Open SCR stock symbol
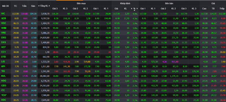The height and width of the screenshot is (102, 226). pyautogui.click(x=3, y=18)
